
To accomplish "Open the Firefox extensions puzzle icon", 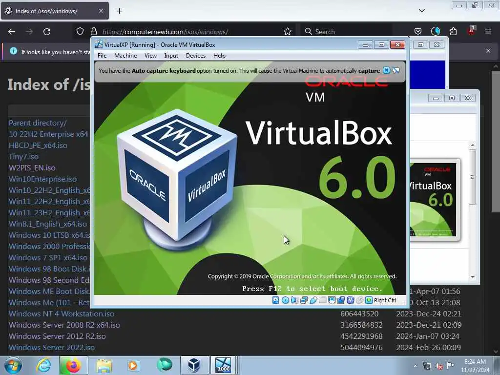I will [x=453, y=32].
